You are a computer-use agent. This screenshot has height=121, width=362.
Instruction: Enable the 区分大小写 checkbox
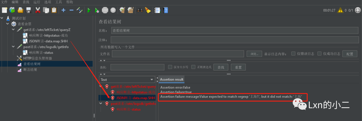click(x=170, y=67)
